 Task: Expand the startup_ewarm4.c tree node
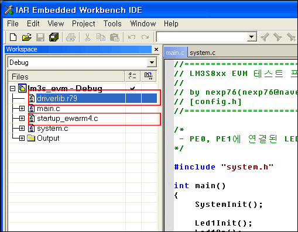point(22,118)
